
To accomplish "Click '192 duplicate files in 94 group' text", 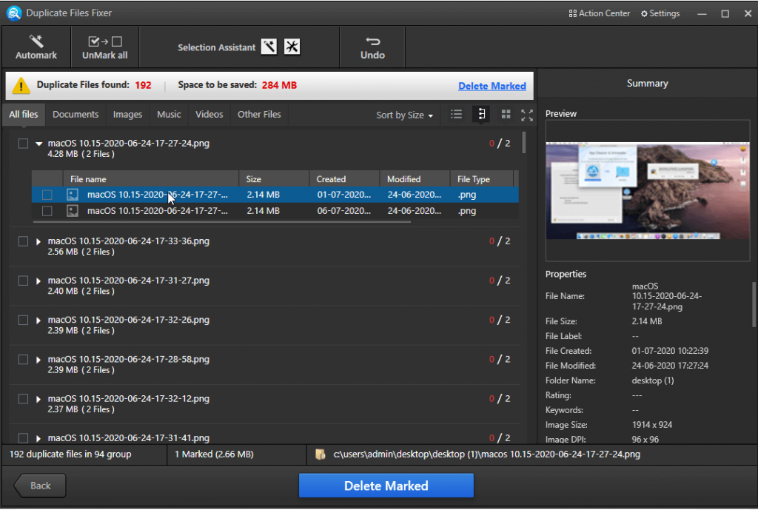I will click(x=70, y=454).
